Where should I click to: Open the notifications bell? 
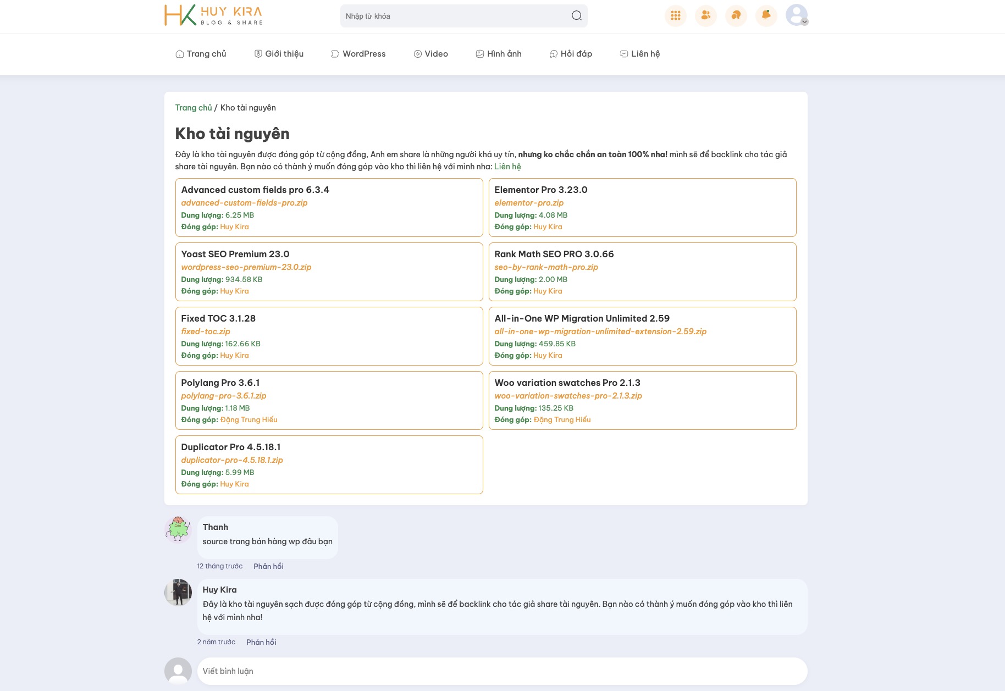[766, 15]
